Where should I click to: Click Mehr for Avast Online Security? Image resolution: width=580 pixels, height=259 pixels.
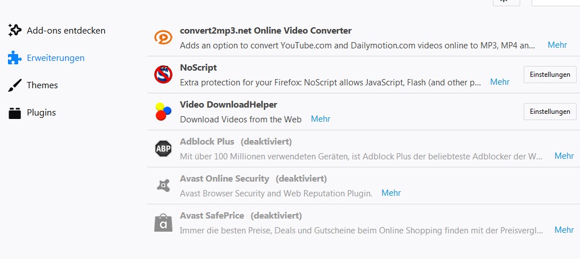point(391,193)
